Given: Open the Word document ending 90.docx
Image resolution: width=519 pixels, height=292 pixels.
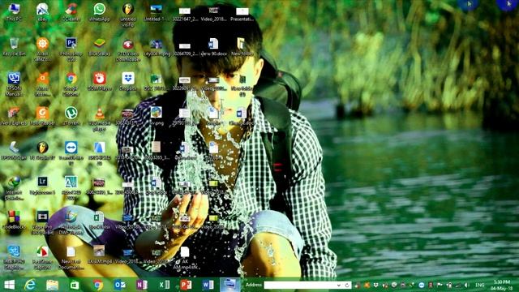Looking at the screenshot, I should pos(213,47).
